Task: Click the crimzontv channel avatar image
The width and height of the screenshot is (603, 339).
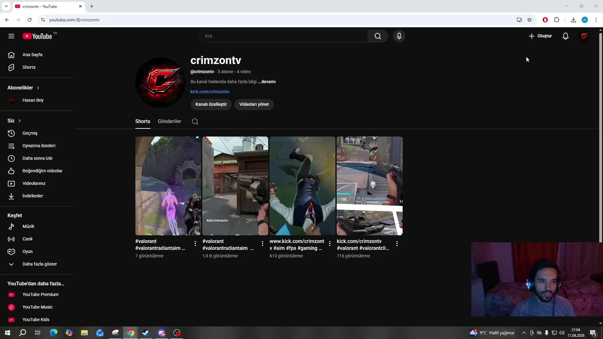Action: click(x=160, y=82)
